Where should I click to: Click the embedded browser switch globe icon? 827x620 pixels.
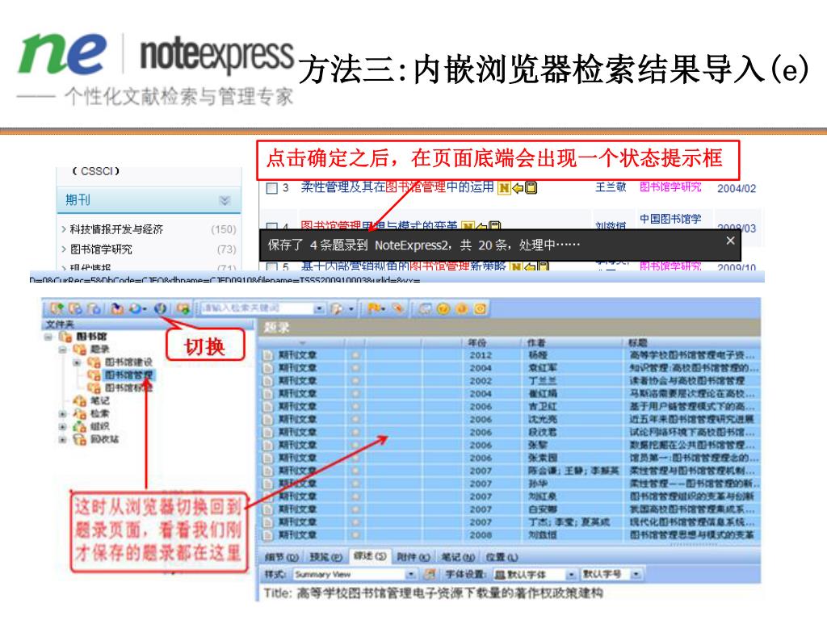(x=161, y=308)
